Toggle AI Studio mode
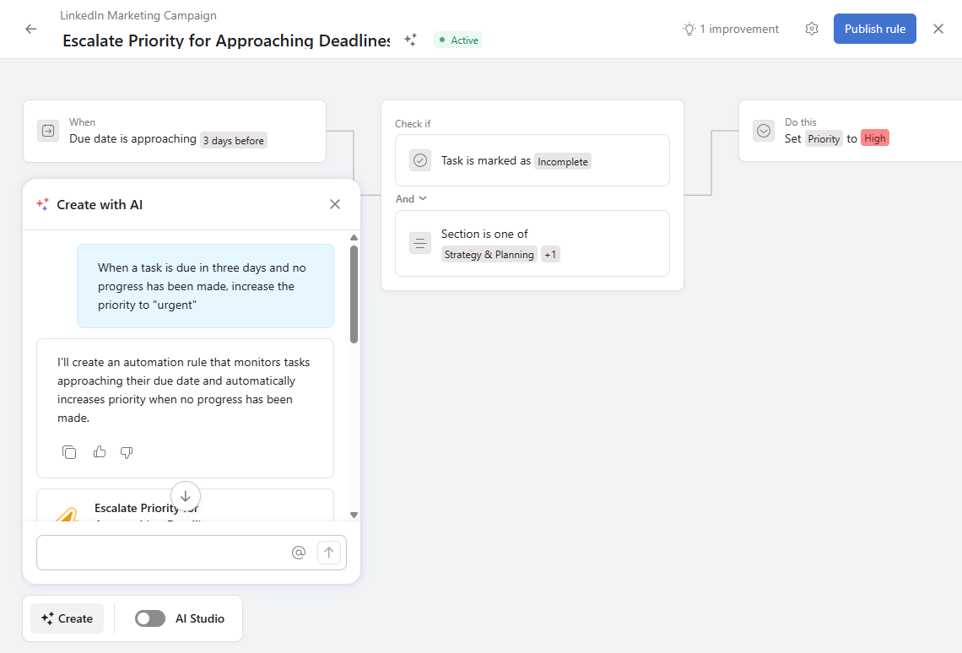Image resolution: width=962 pixels, height=653 pixels. [149, 618]
